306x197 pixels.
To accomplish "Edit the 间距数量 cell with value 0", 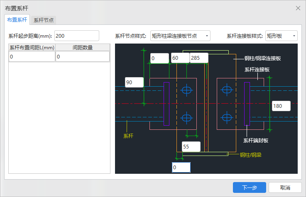I will (x=83, y=57).
